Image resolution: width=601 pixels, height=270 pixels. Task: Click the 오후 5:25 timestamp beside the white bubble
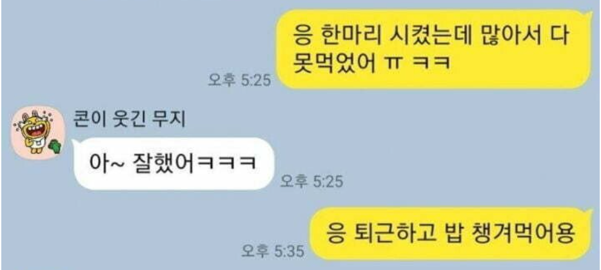point(311,181)
